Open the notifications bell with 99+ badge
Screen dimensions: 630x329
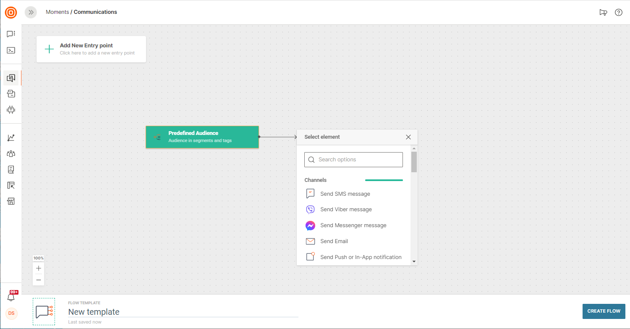11,297
